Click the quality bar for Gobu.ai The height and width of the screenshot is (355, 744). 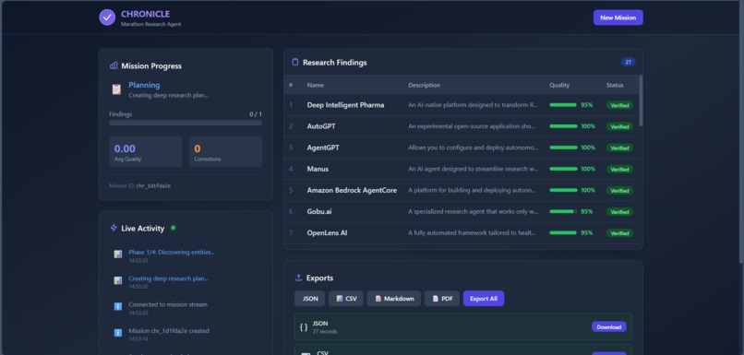[563, 211]
